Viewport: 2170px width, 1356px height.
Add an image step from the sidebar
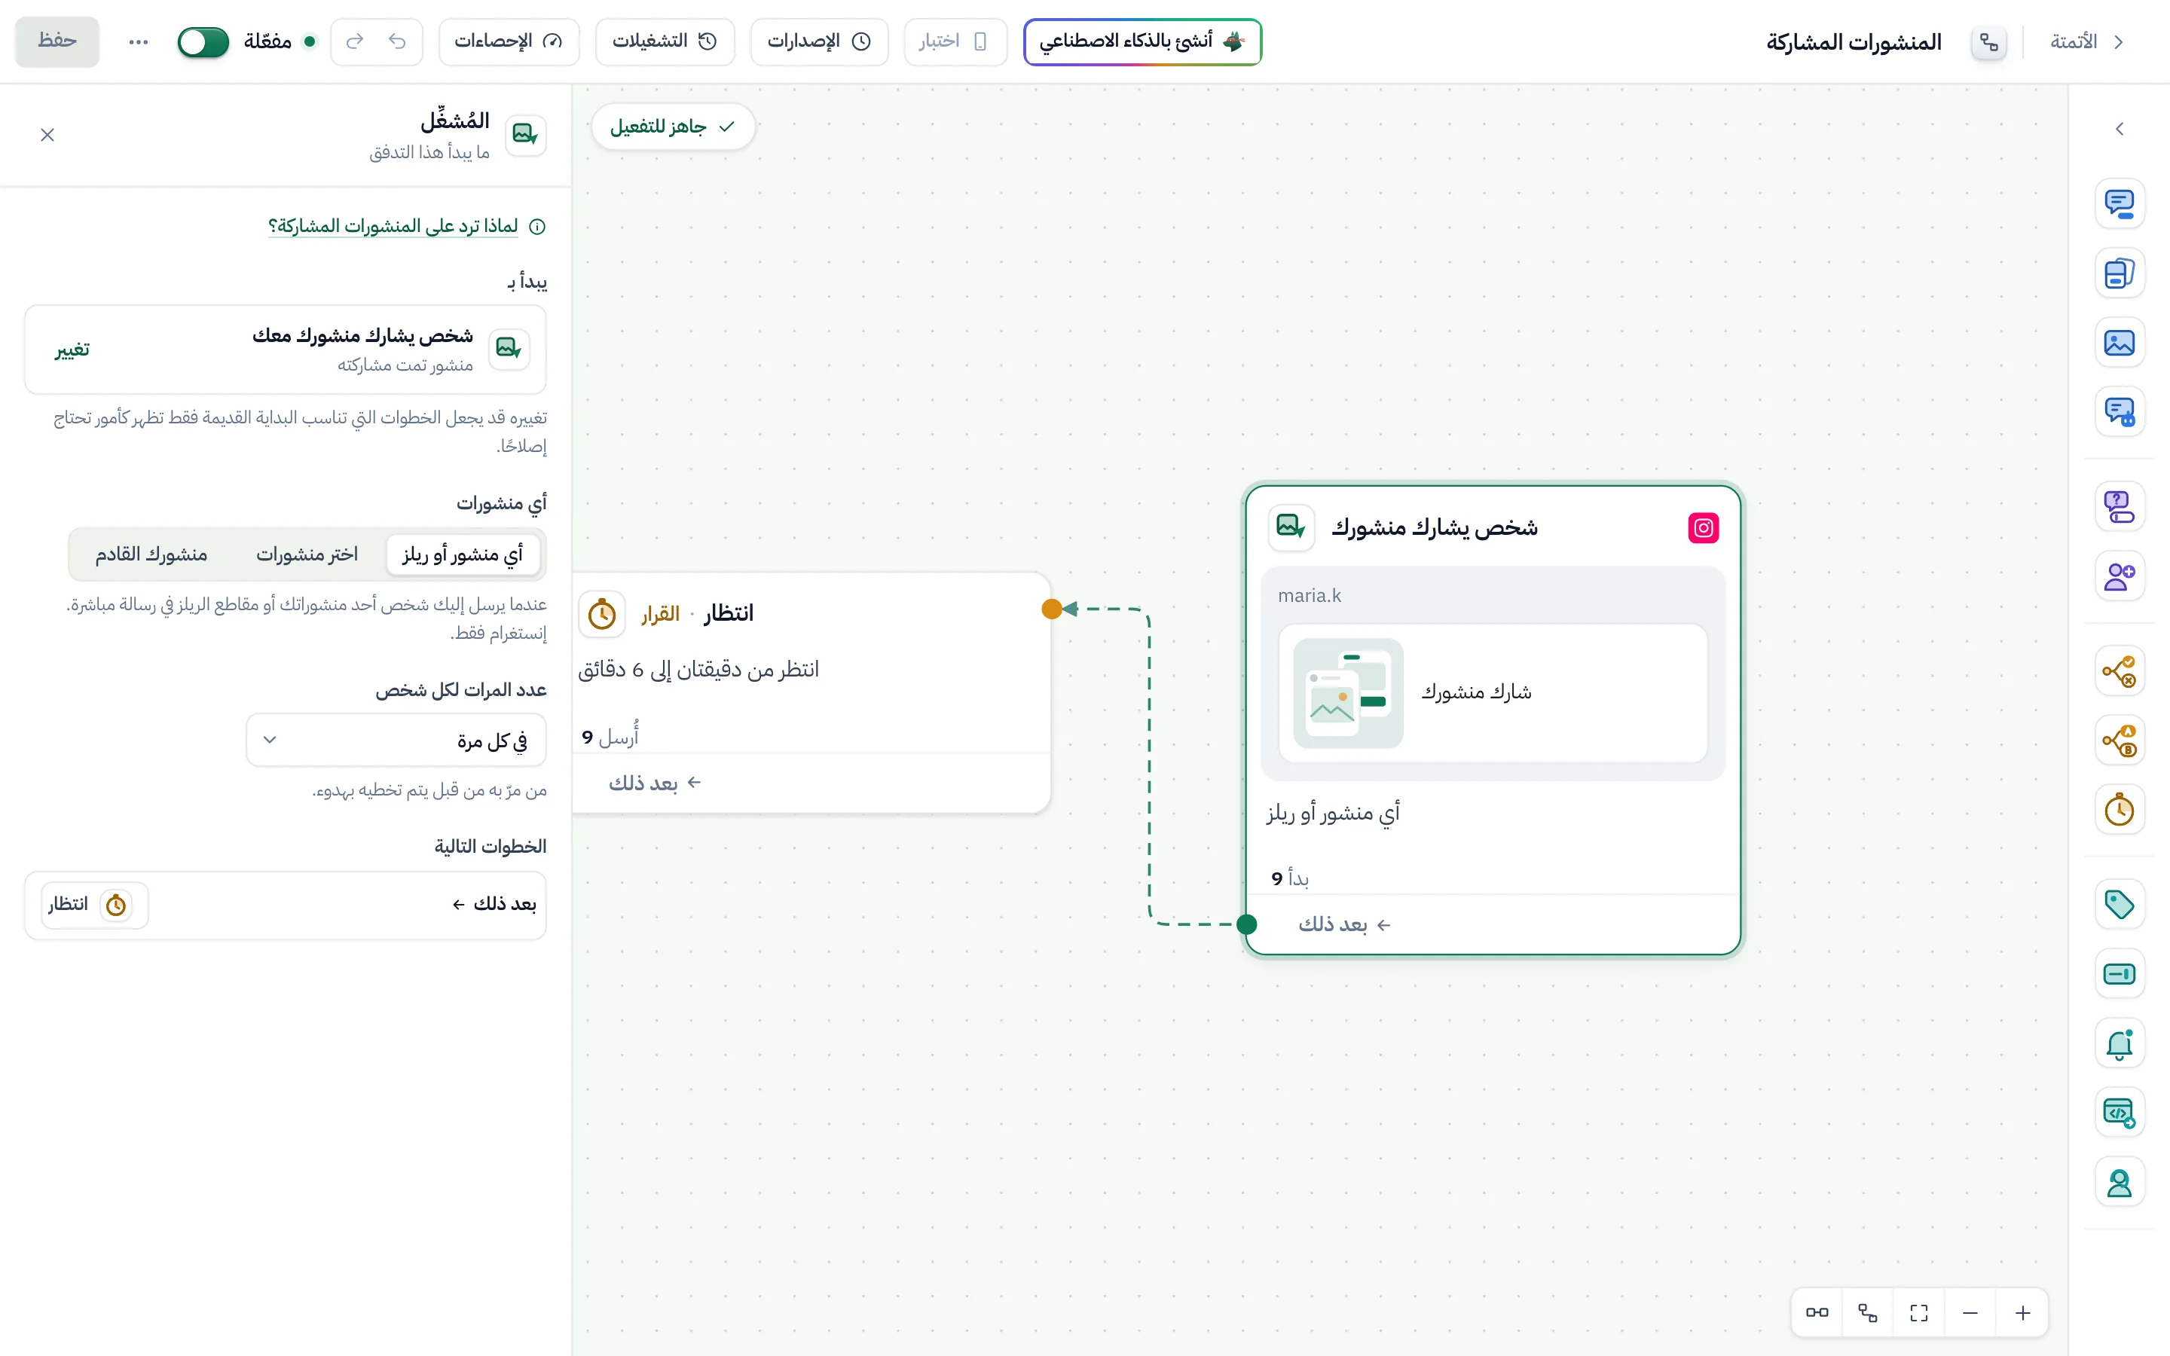tap(2119, 343)
